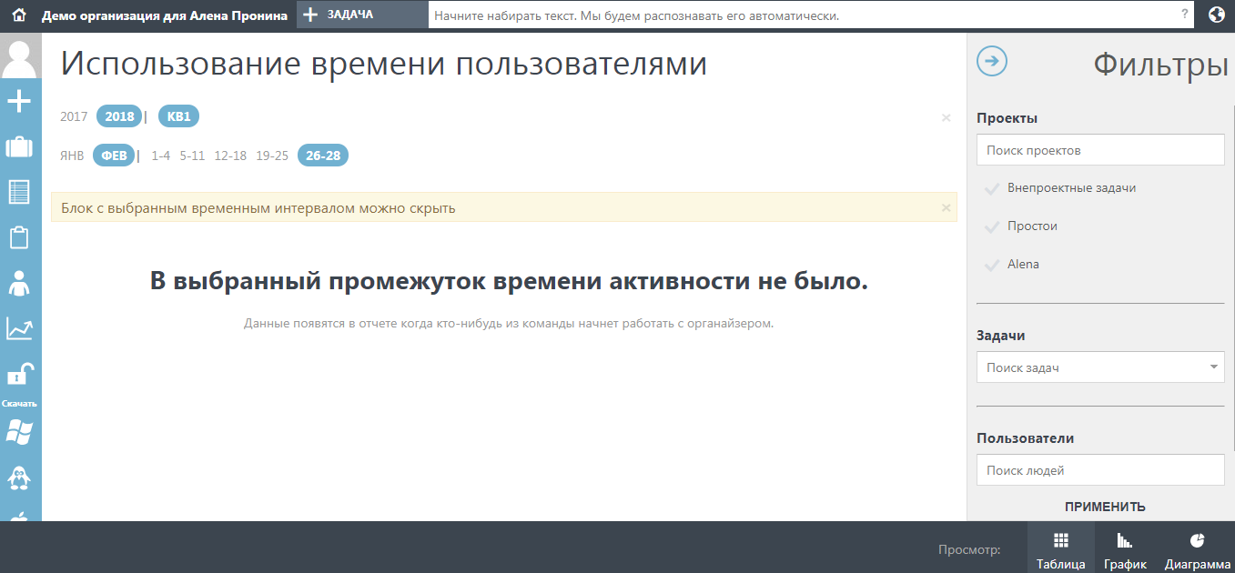Screen dimensions: 1235x573
Task: Select year 2017
Action: click(74, 116)
